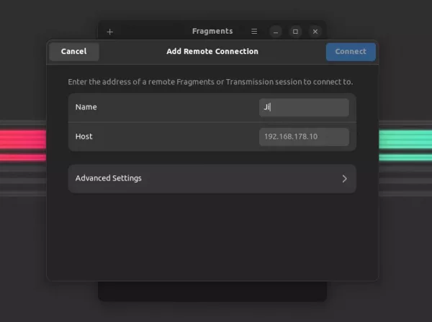Cancel the remote connection dialog

click(x=74, y=52)
